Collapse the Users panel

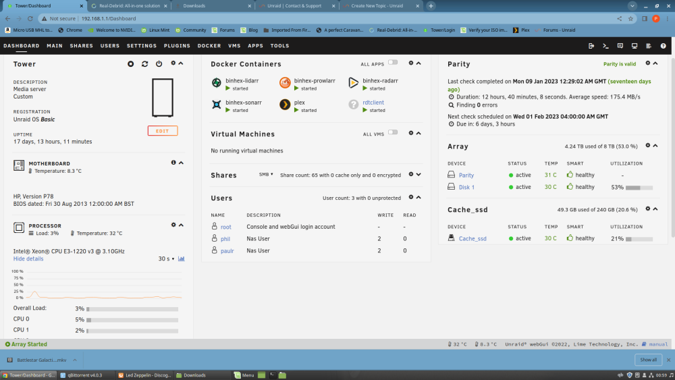point(418,198)
